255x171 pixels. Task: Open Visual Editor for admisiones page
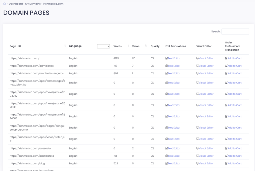pyautogui.click(x=205, y=66)
